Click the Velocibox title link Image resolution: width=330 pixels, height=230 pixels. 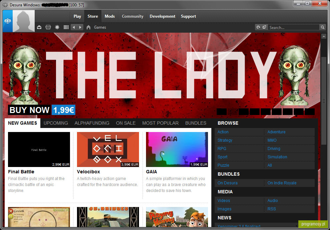pyautogui.click(x=88, y=172)
